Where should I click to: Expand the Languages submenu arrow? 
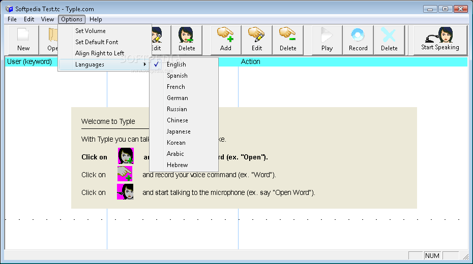[x=145, y=64]
